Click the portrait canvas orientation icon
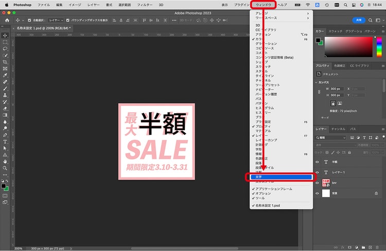386x251 pixels. tap(333, 103)
